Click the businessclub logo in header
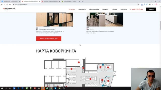Screen dimensions: 161x90 pos(9,9)
